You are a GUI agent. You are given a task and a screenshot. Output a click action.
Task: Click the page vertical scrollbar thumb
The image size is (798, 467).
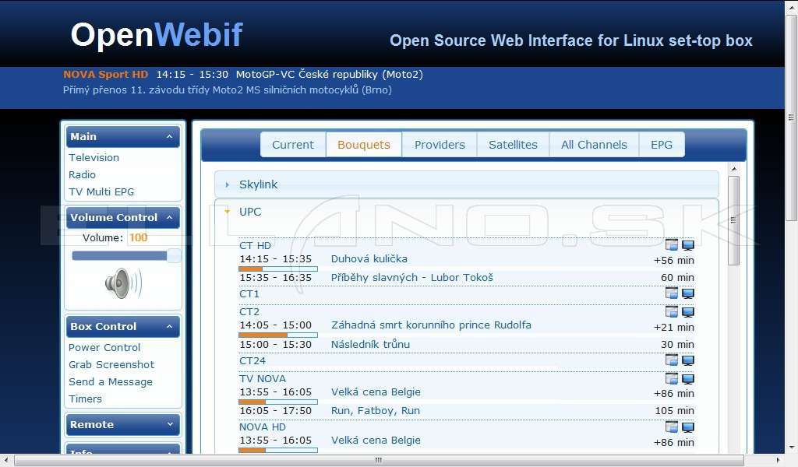(x=791, y=118)
